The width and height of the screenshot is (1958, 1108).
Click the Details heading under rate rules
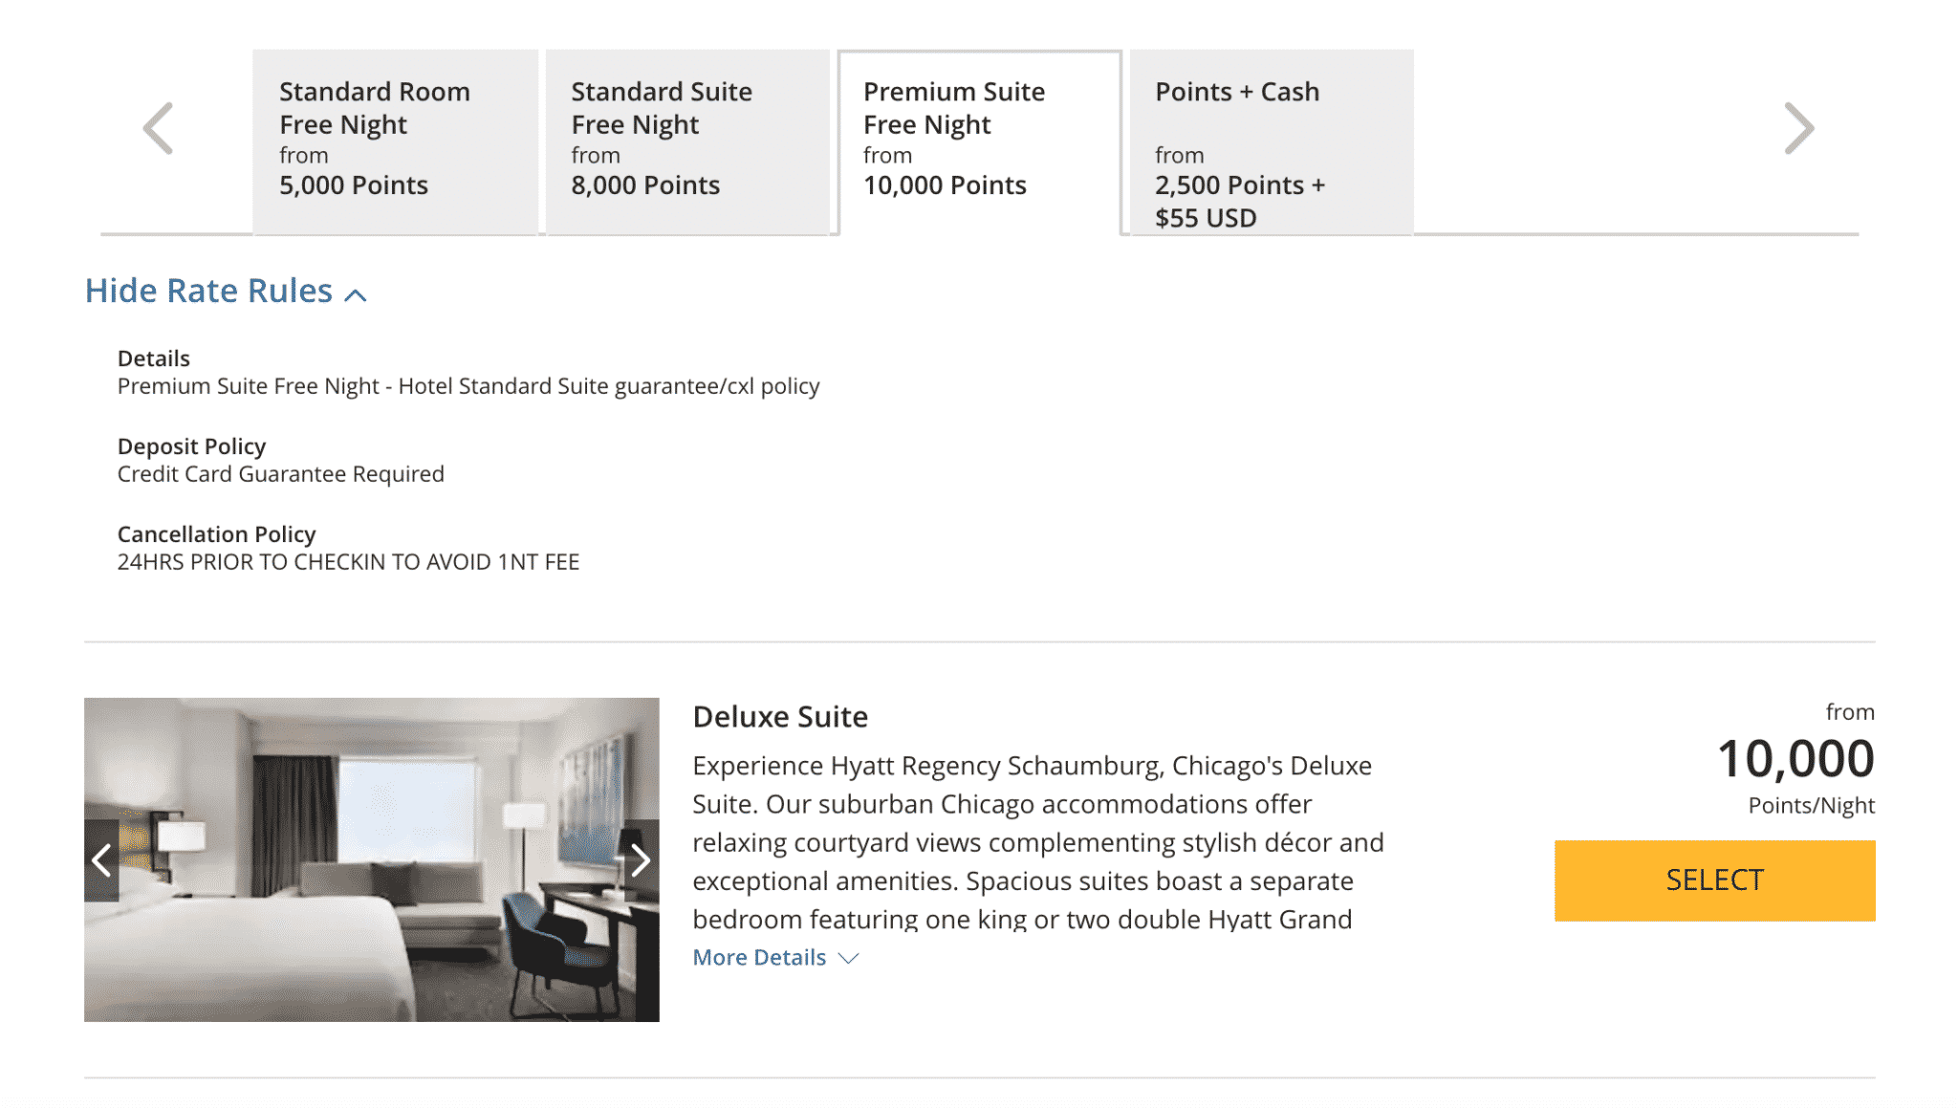point(153,358)
